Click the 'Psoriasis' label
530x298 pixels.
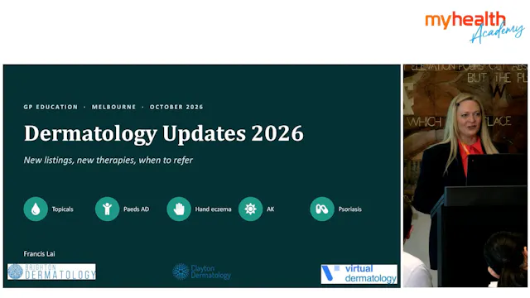[349, 209]
